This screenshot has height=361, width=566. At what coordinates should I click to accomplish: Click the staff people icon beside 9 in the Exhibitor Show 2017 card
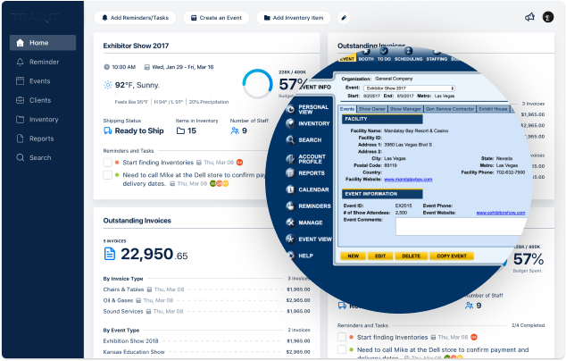(235, 130)
